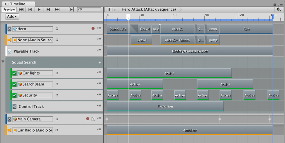
Task: Select the Explosion clip on Control Track
Action: tap(165, 106)
